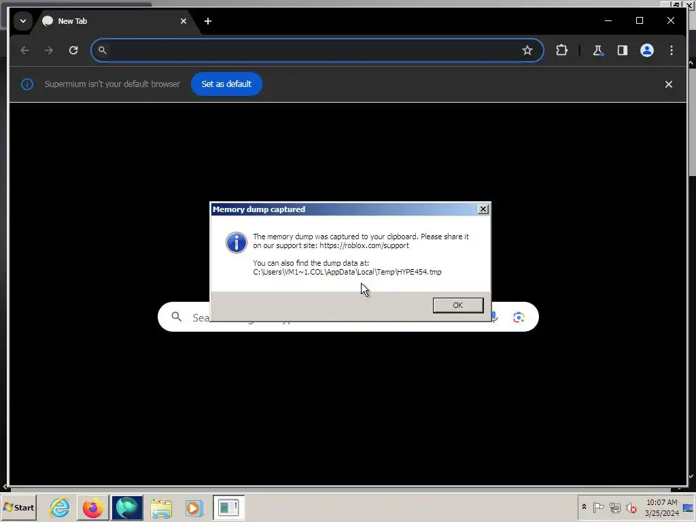Open the profile avatar menu
Image resolution: width=696 pixels, height=522 pixels.
pyautogui.click(x=647, y=50)
